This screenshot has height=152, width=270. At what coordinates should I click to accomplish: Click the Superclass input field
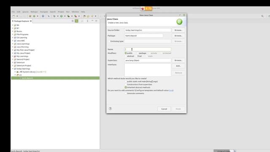(x=148, y=60)
